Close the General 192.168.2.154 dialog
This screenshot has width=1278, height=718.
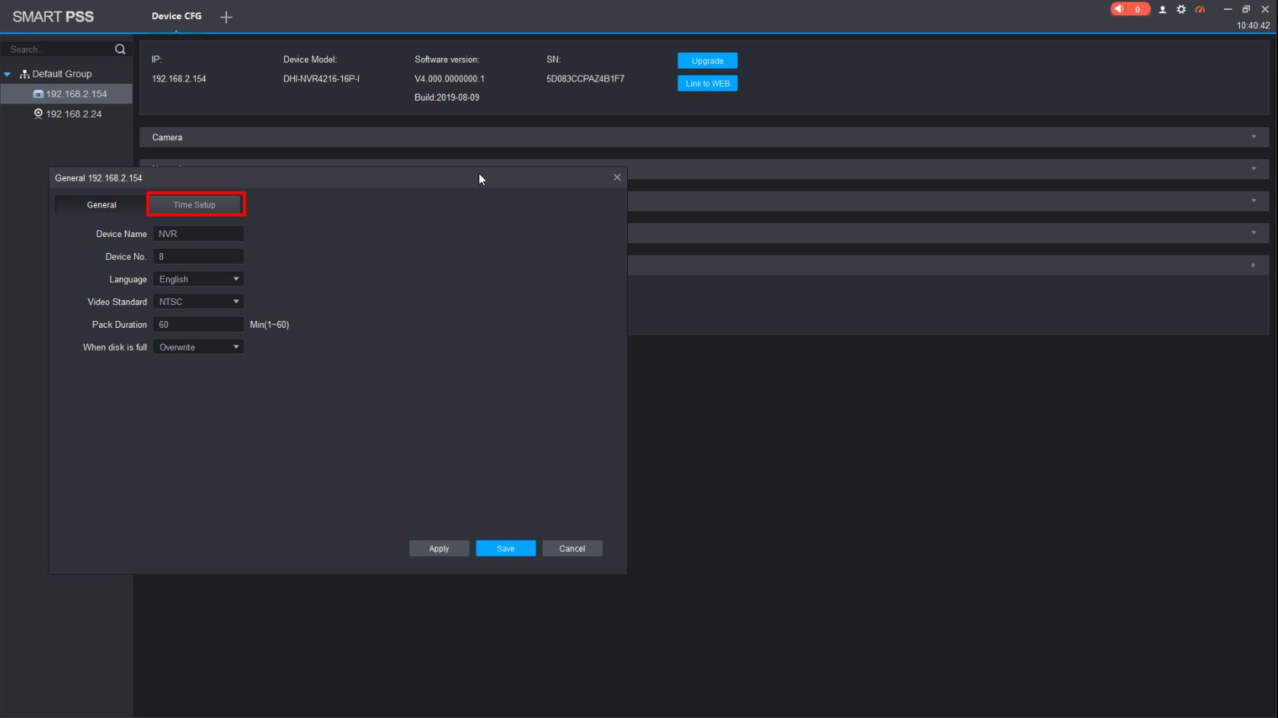click(617, 178)
